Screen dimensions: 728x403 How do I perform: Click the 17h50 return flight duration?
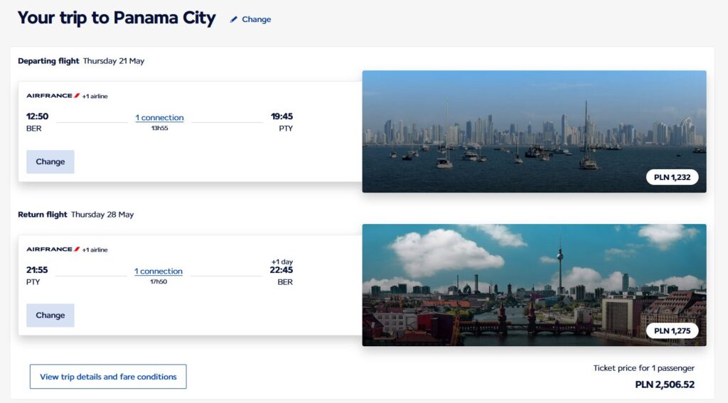pyautogui.click(x=159, y=282)
